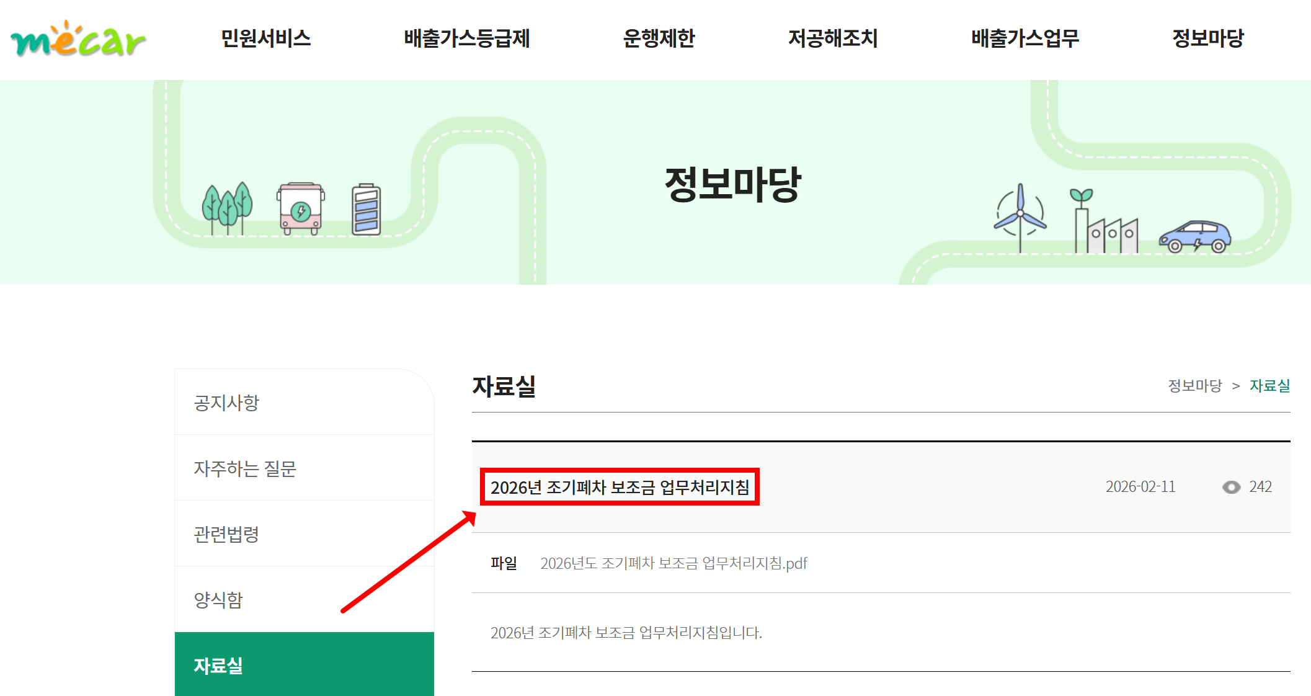The image size is (1311, 696).
Task: Open the 정보마당 top menu
Action: click(x=1207, y=38)
